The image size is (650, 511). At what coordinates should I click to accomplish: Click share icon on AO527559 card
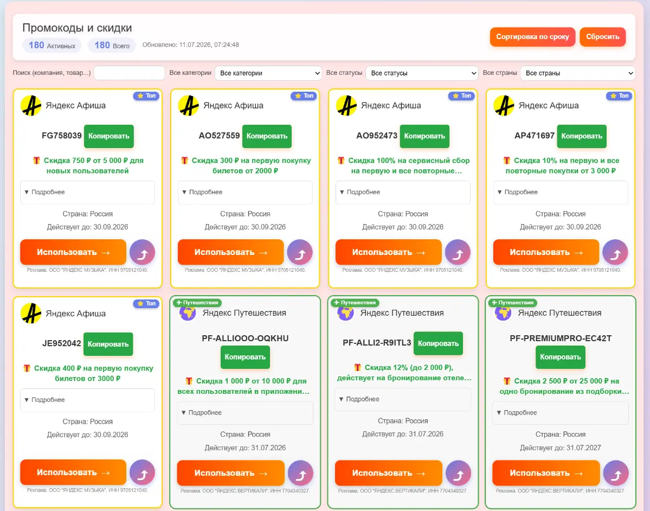pos(300,252)
